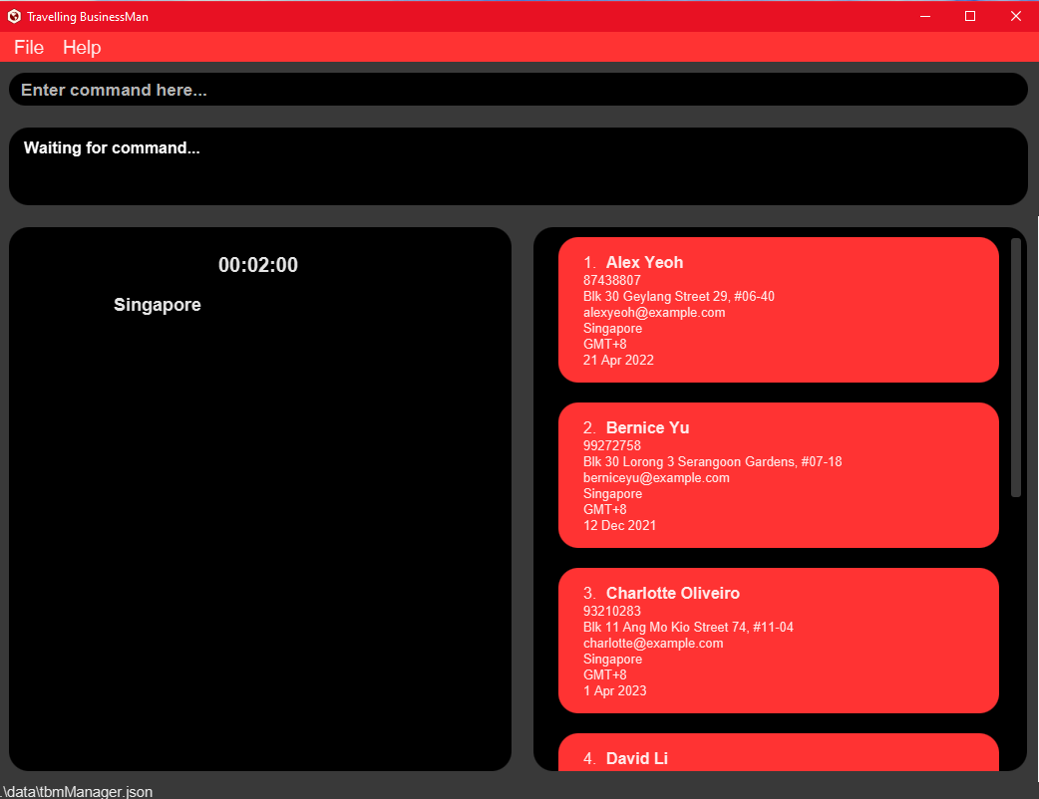Click the 00:02:00 clock display
1039x799 pixels.
pos(258,265)
